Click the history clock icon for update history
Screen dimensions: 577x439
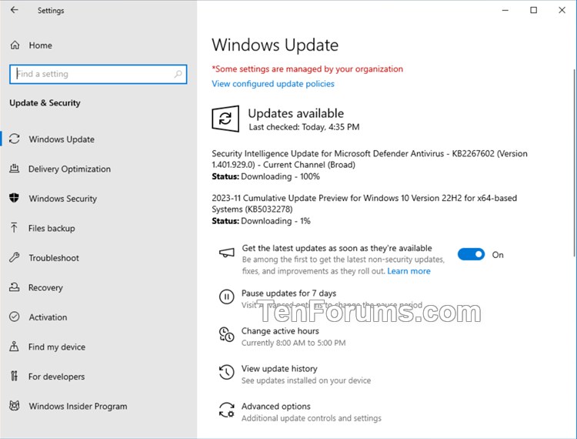click(227, 372)
